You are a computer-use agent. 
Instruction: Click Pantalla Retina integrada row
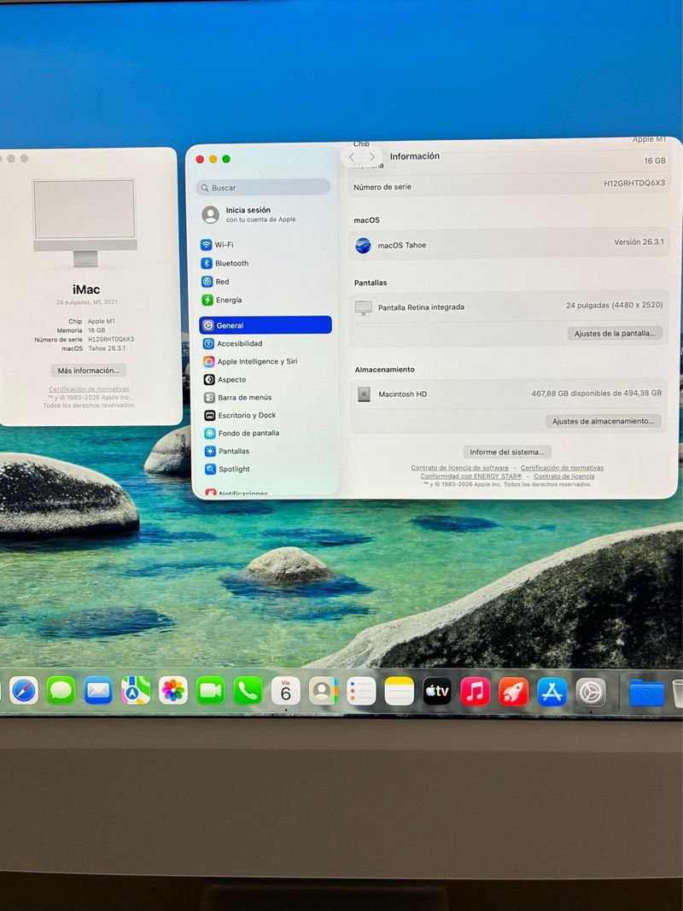[509, 307]
